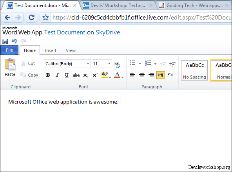
Task: Apply red font color
Action: 117,75
